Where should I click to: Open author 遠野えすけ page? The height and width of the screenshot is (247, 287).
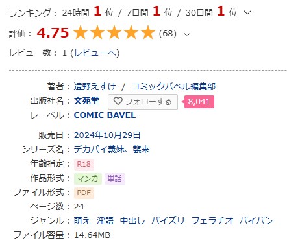pyautogui.click(x=95, y=86)
